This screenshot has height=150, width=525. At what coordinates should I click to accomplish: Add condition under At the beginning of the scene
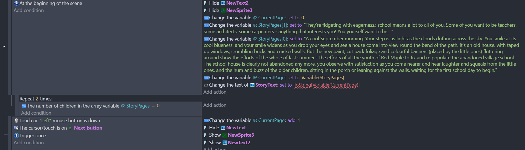29,10
